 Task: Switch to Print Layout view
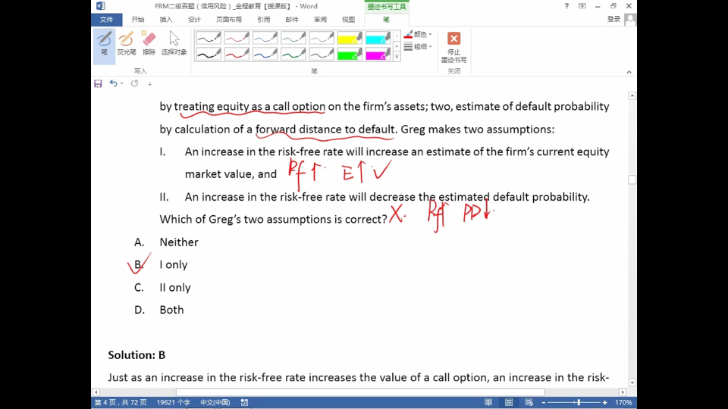(x=509, y=402)
